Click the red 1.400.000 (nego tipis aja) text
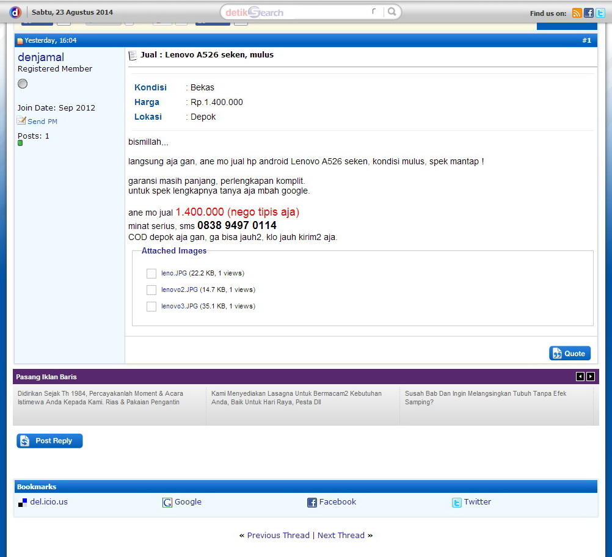The height and width of the screenshot is (557, 612). 238,212
